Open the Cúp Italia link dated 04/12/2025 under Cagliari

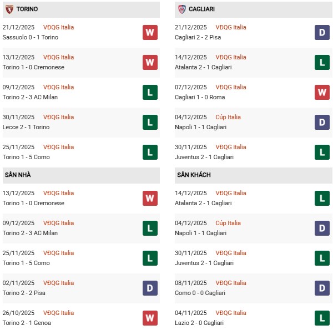coord(227,117)
